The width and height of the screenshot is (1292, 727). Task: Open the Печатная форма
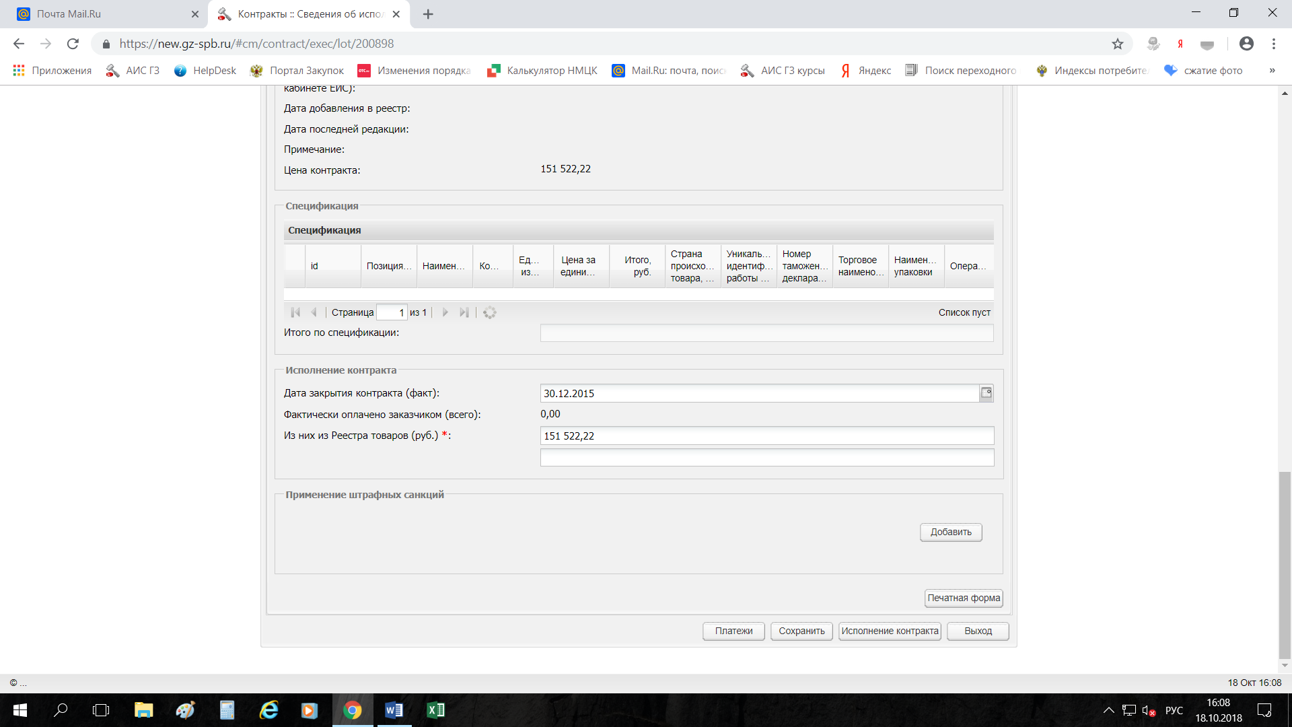click(x=964, y=598)
